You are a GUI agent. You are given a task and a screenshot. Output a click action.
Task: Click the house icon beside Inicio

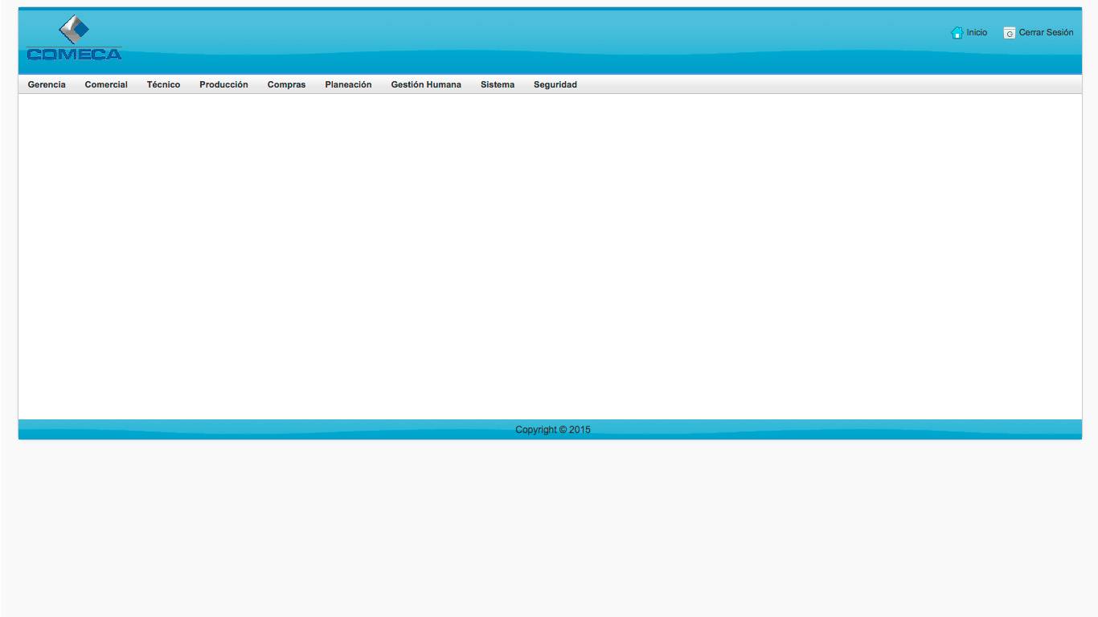point(957,33)
